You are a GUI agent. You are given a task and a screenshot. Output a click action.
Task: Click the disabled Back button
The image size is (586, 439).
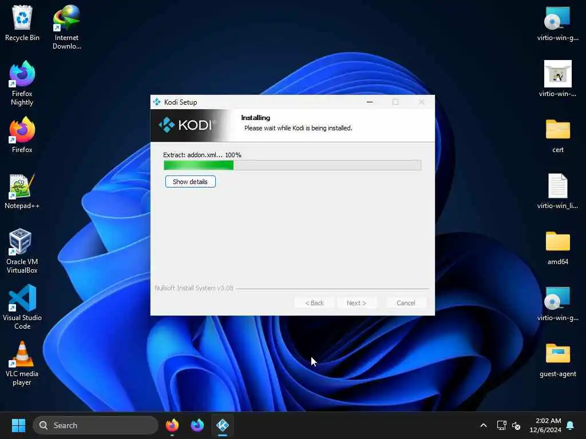pyautogui.click(x=314, y=303)
